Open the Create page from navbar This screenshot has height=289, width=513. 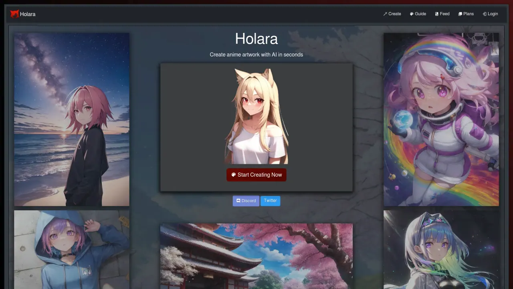[x=392, y=14]
